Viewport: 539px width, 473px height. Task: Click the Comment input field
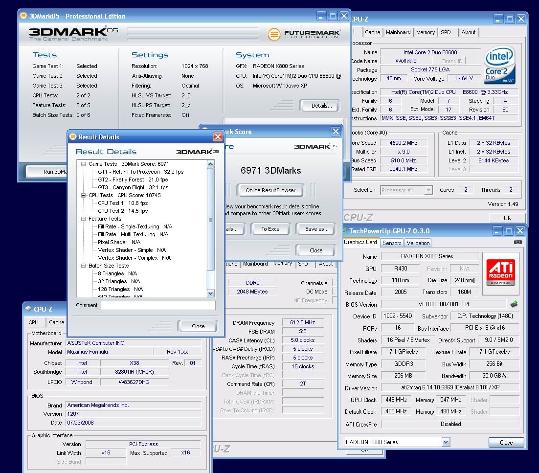158,305
